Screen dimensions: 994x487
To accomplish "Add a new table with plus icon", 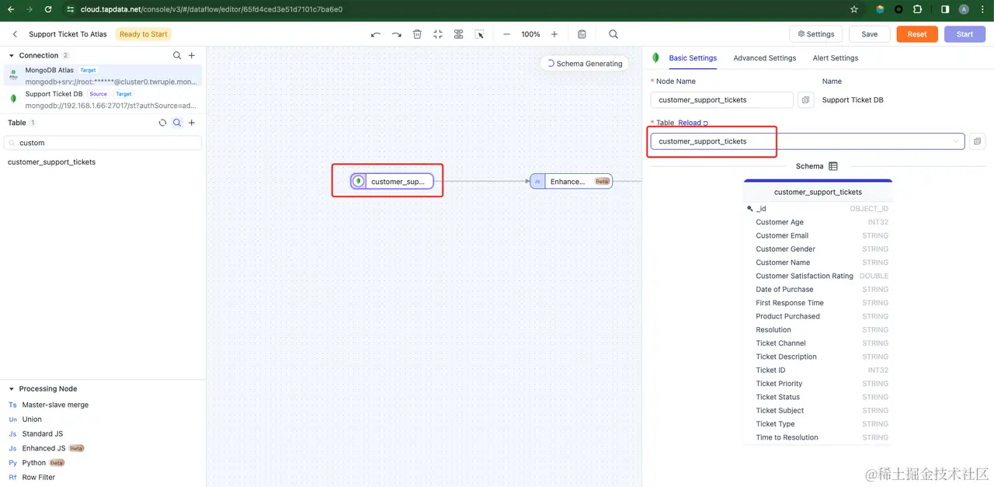I will click(192, 123).
